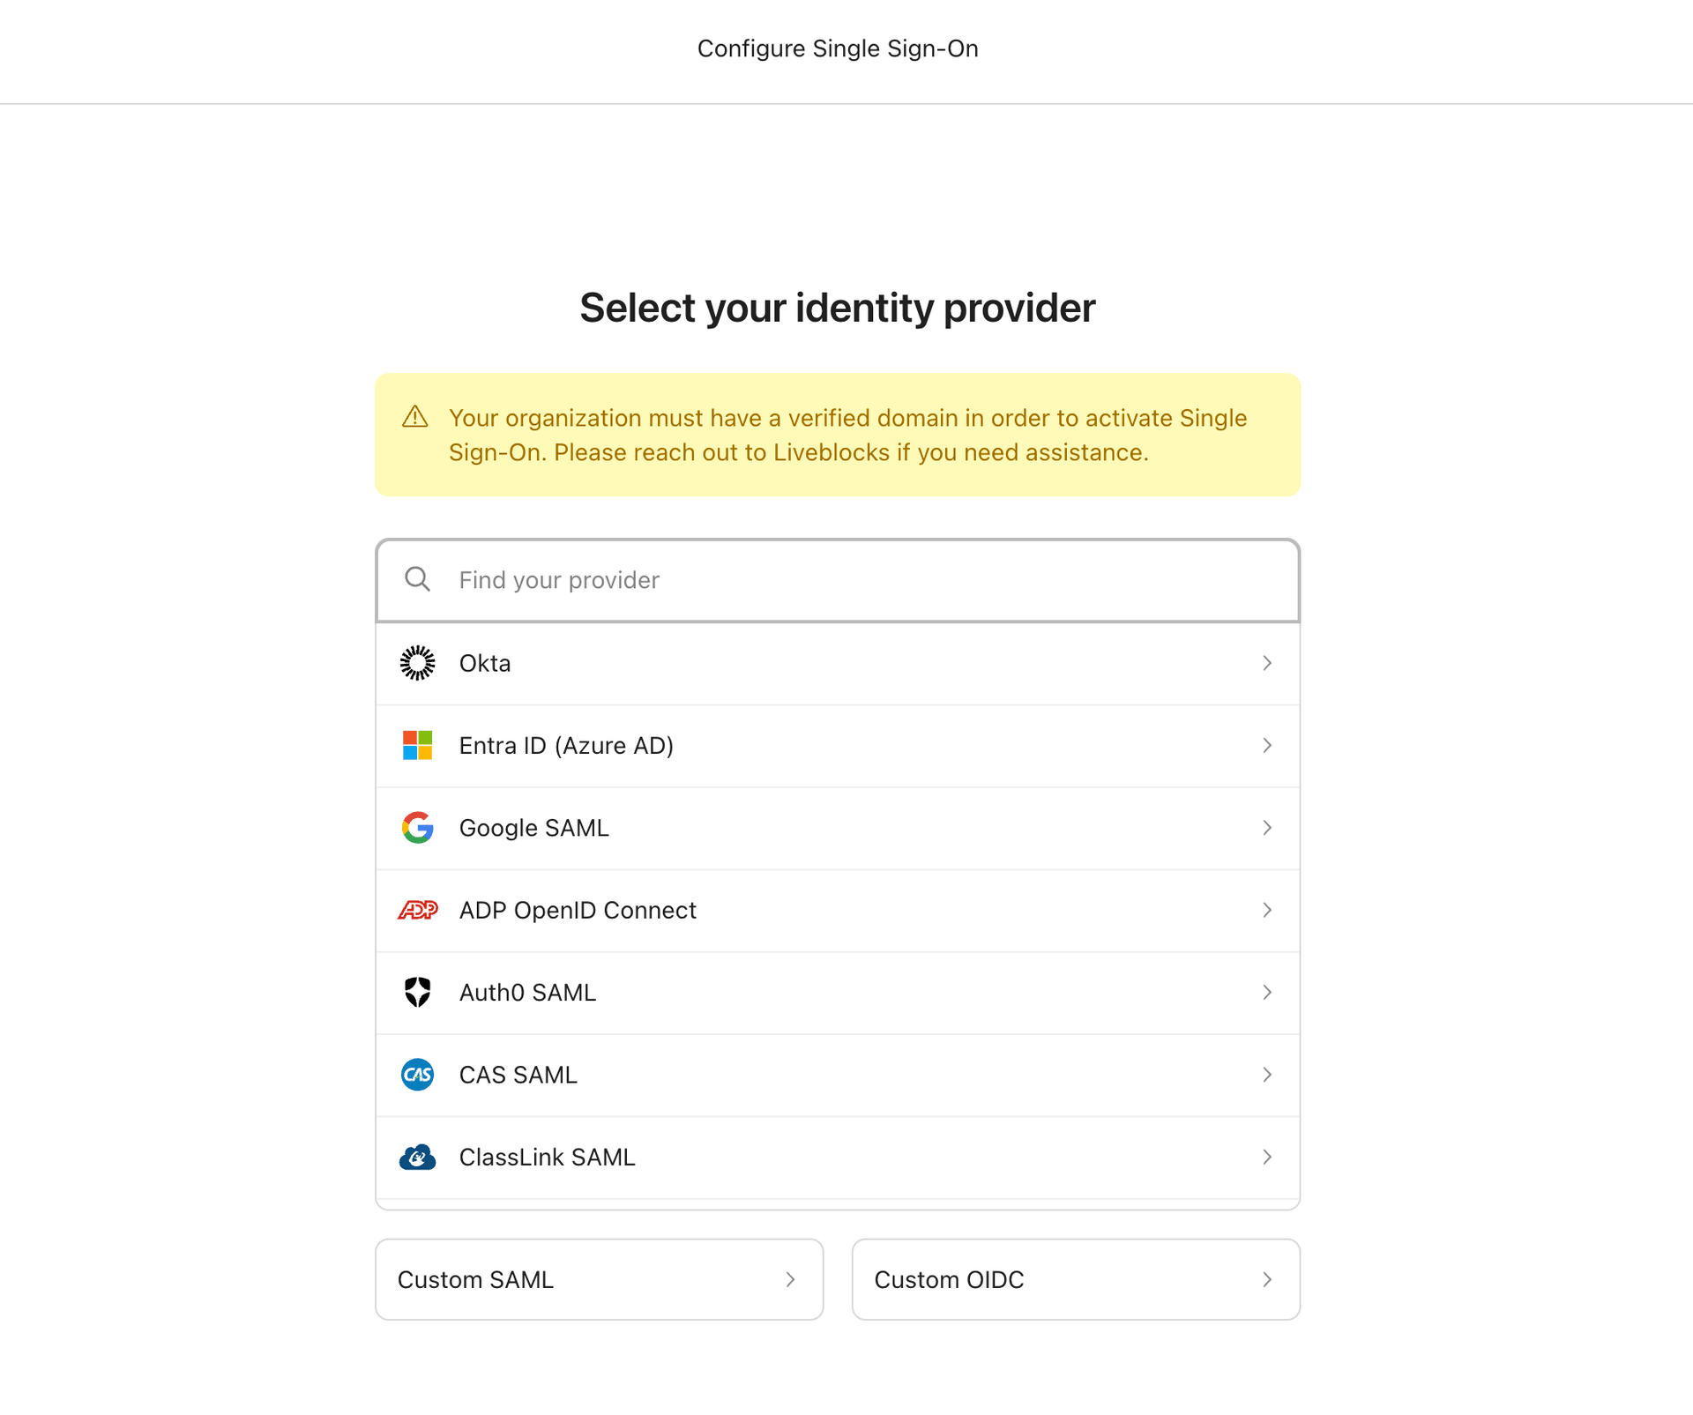Click the Okta provider icon
Screen dimensions: 1693x1415
(417, 663)
